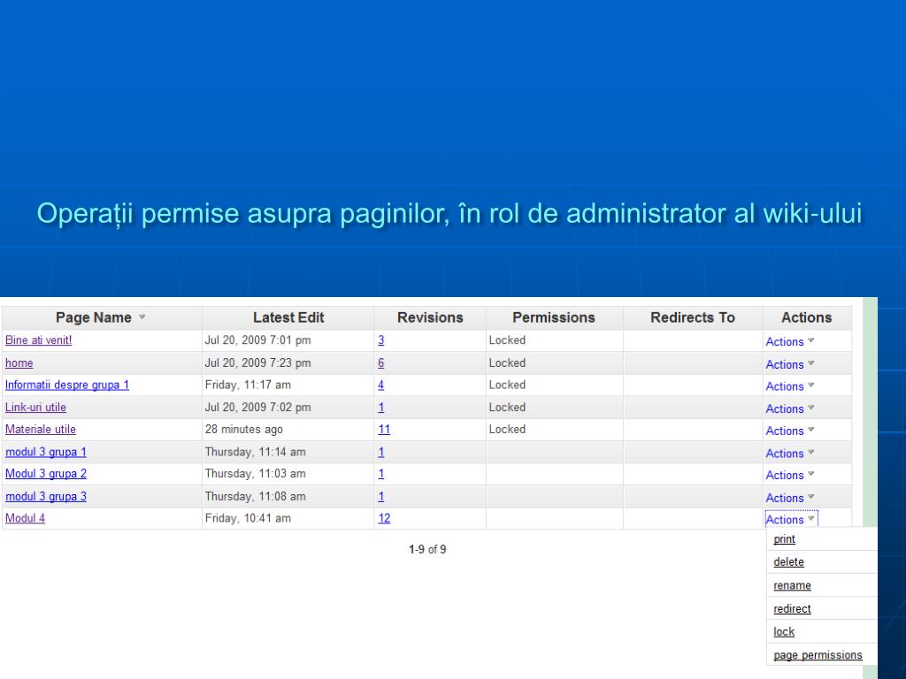Image resolution: width=906 pixels, height=679 pixels.
Task: Open the 'Modul 4' page link
Action: 25,518
